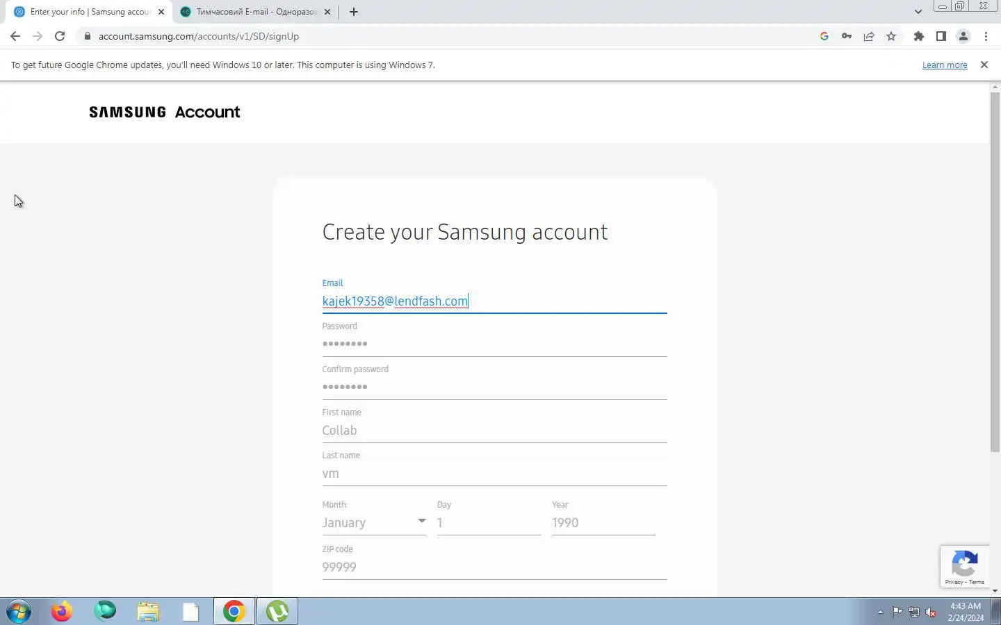
Task: Open the network tray icon
Action: [914, 612]
